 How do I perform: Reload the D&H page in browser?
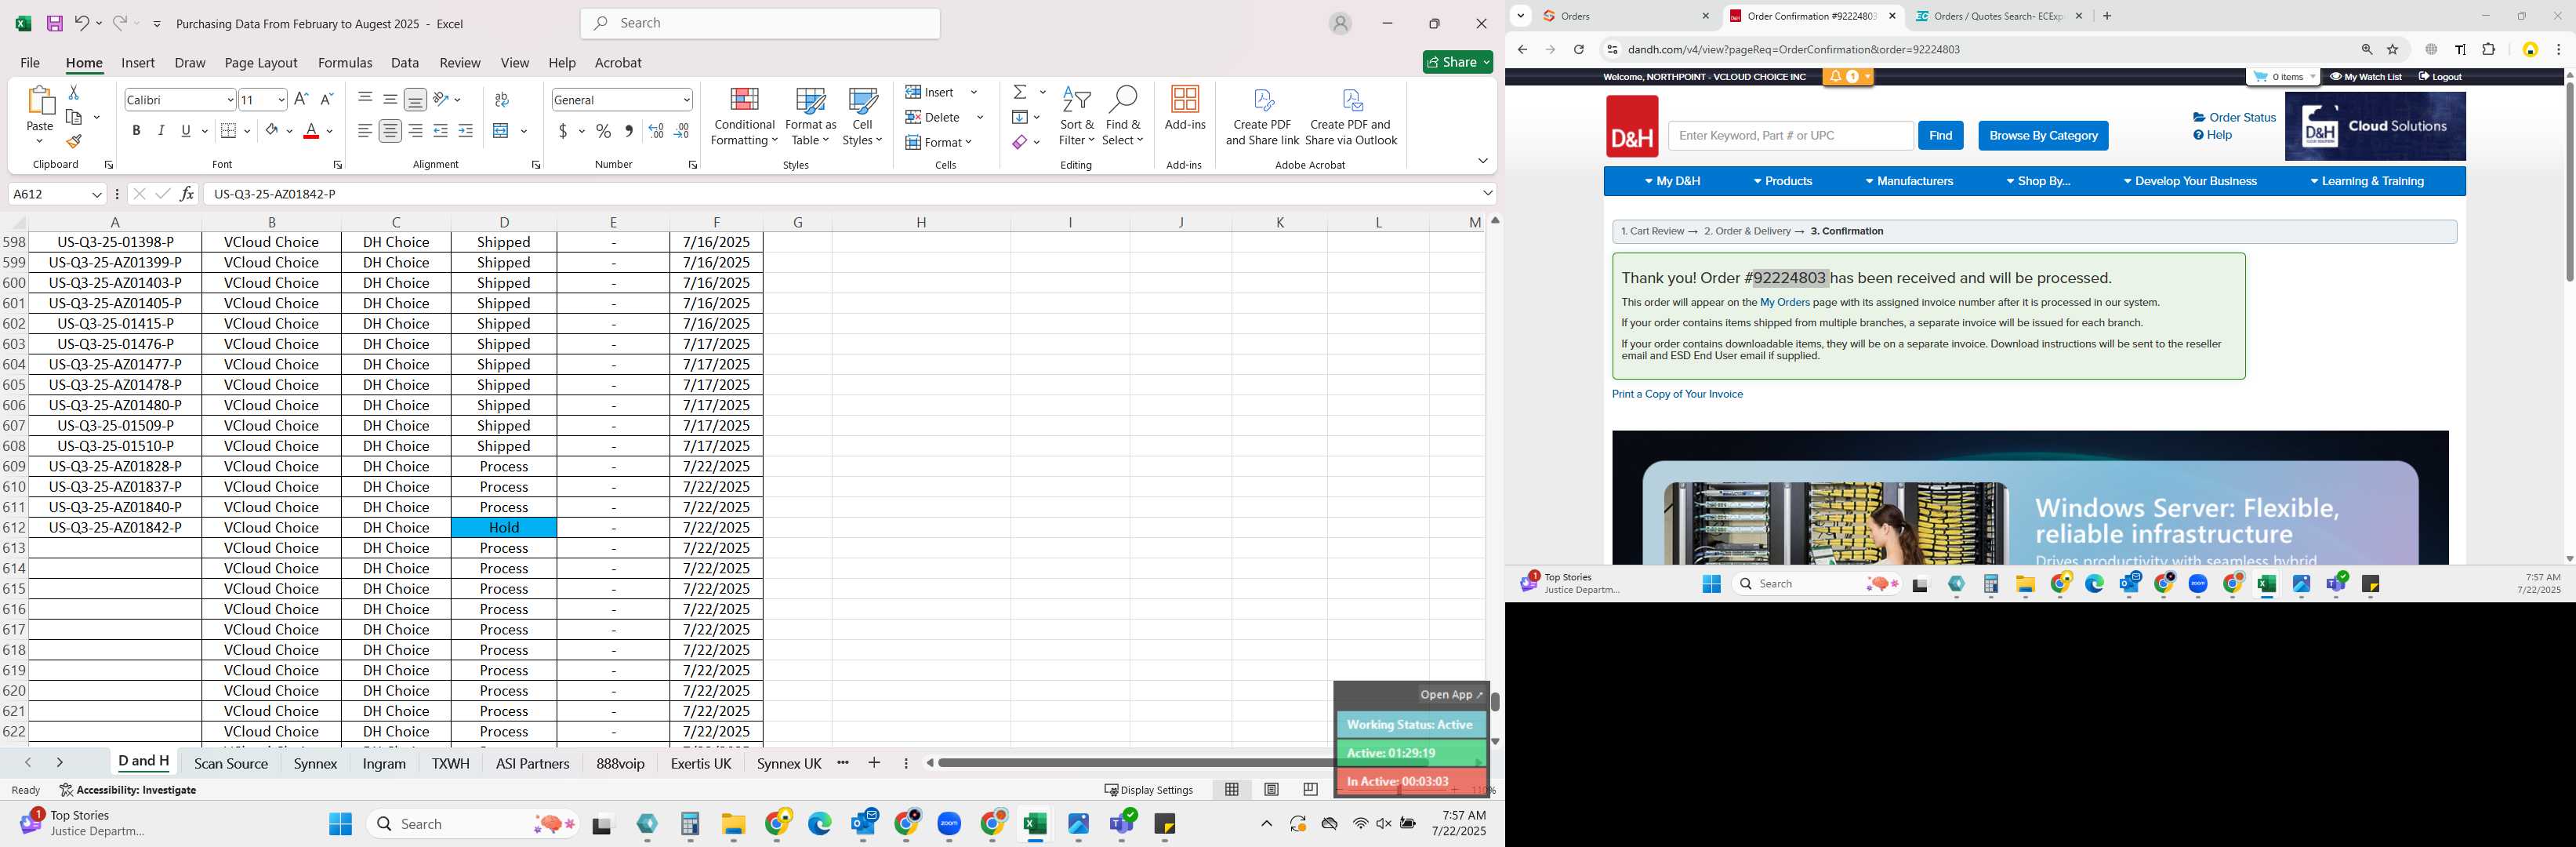pyautogui.click(x=1578, y=49)
